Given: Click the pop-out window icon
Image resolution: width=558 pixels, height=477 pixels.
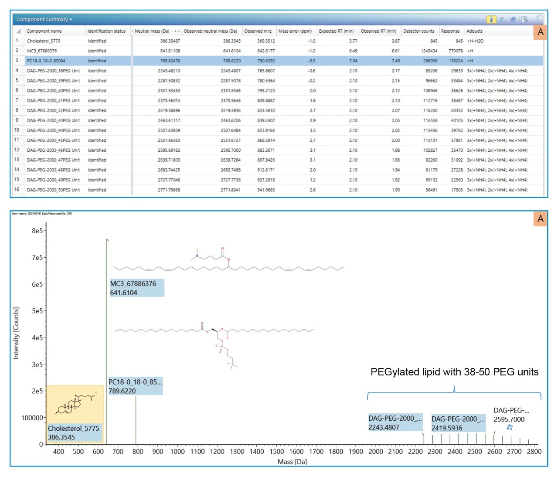Looking at the screenshot, I should pos(538,18).
